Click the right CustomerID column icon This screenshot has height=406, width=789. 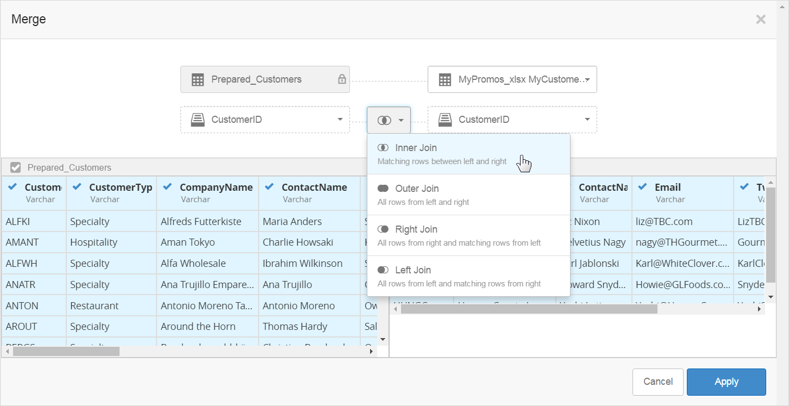[x=445, y=120]
